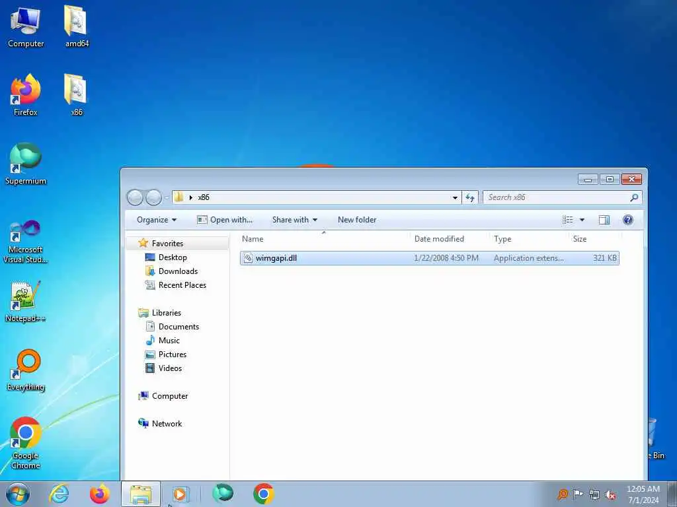Select Microsoft Visual Studio desktop shortcut

point(26,242)
